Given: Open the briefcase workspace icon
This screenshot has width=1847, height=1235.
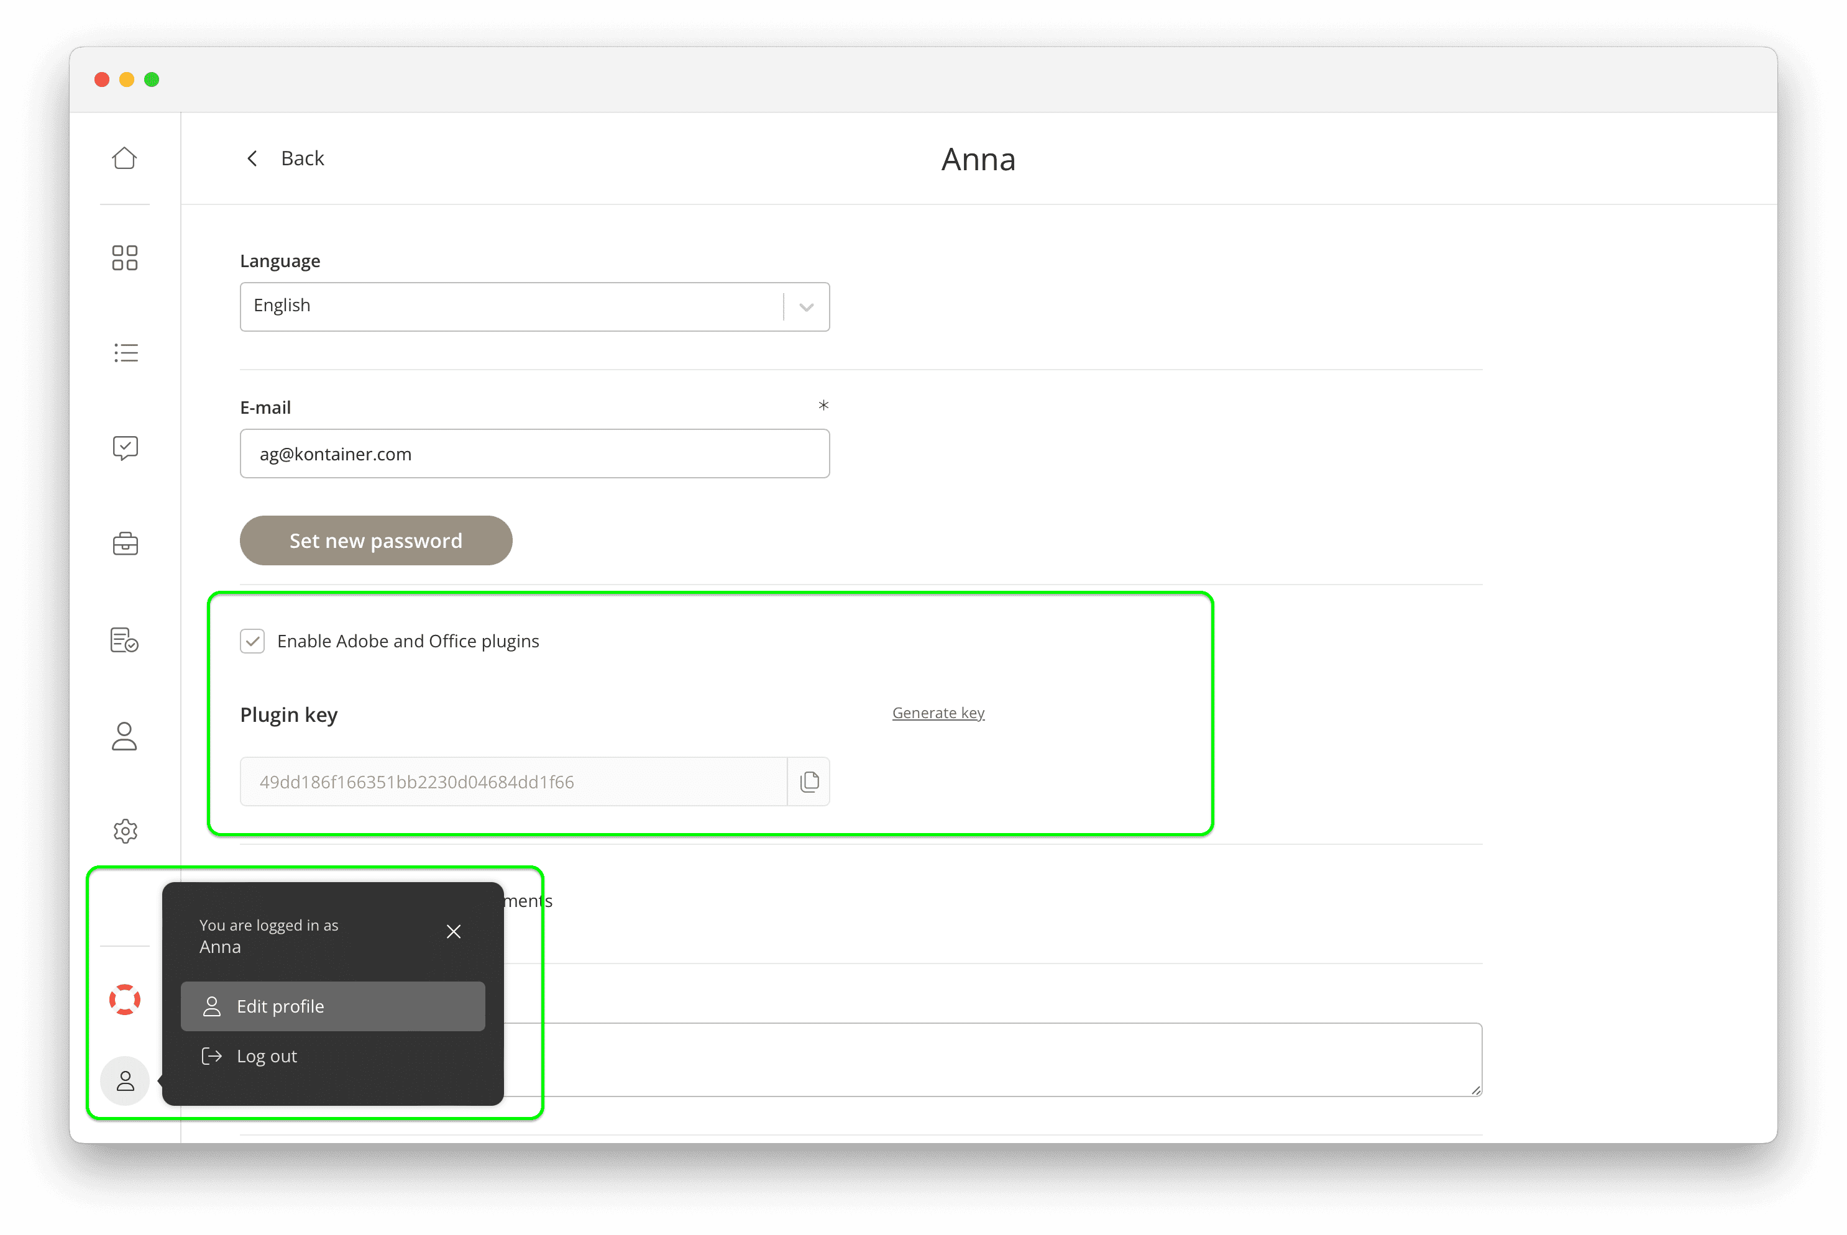Looking at the screenshot, I should coord(124,544).
